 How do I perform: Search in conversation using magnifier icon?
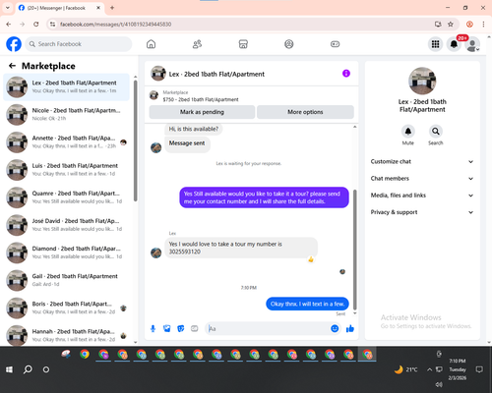click(436, 132)
